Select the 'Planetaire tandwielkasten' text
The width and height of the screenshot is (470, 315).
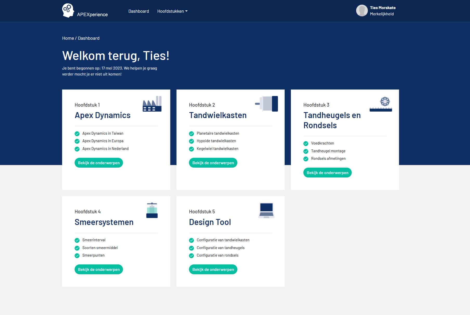pyautogui.click(x=218, y=133)
